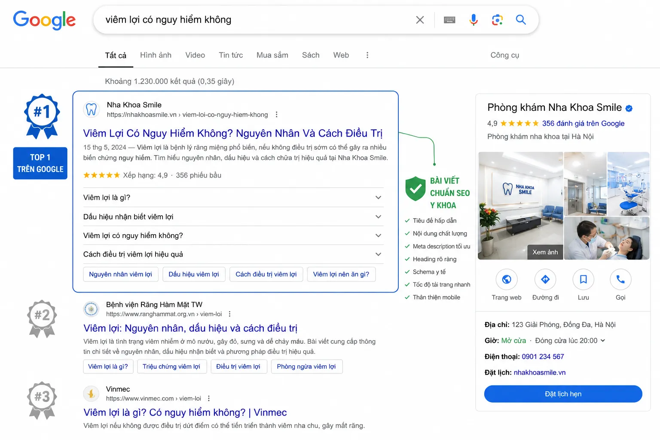The image size is (660, 440).
Task: Open the "Viêm lợi: Nguyên nhân, dấu hiệu và cách điều trị" result
Action: click(x=190, y=328)
